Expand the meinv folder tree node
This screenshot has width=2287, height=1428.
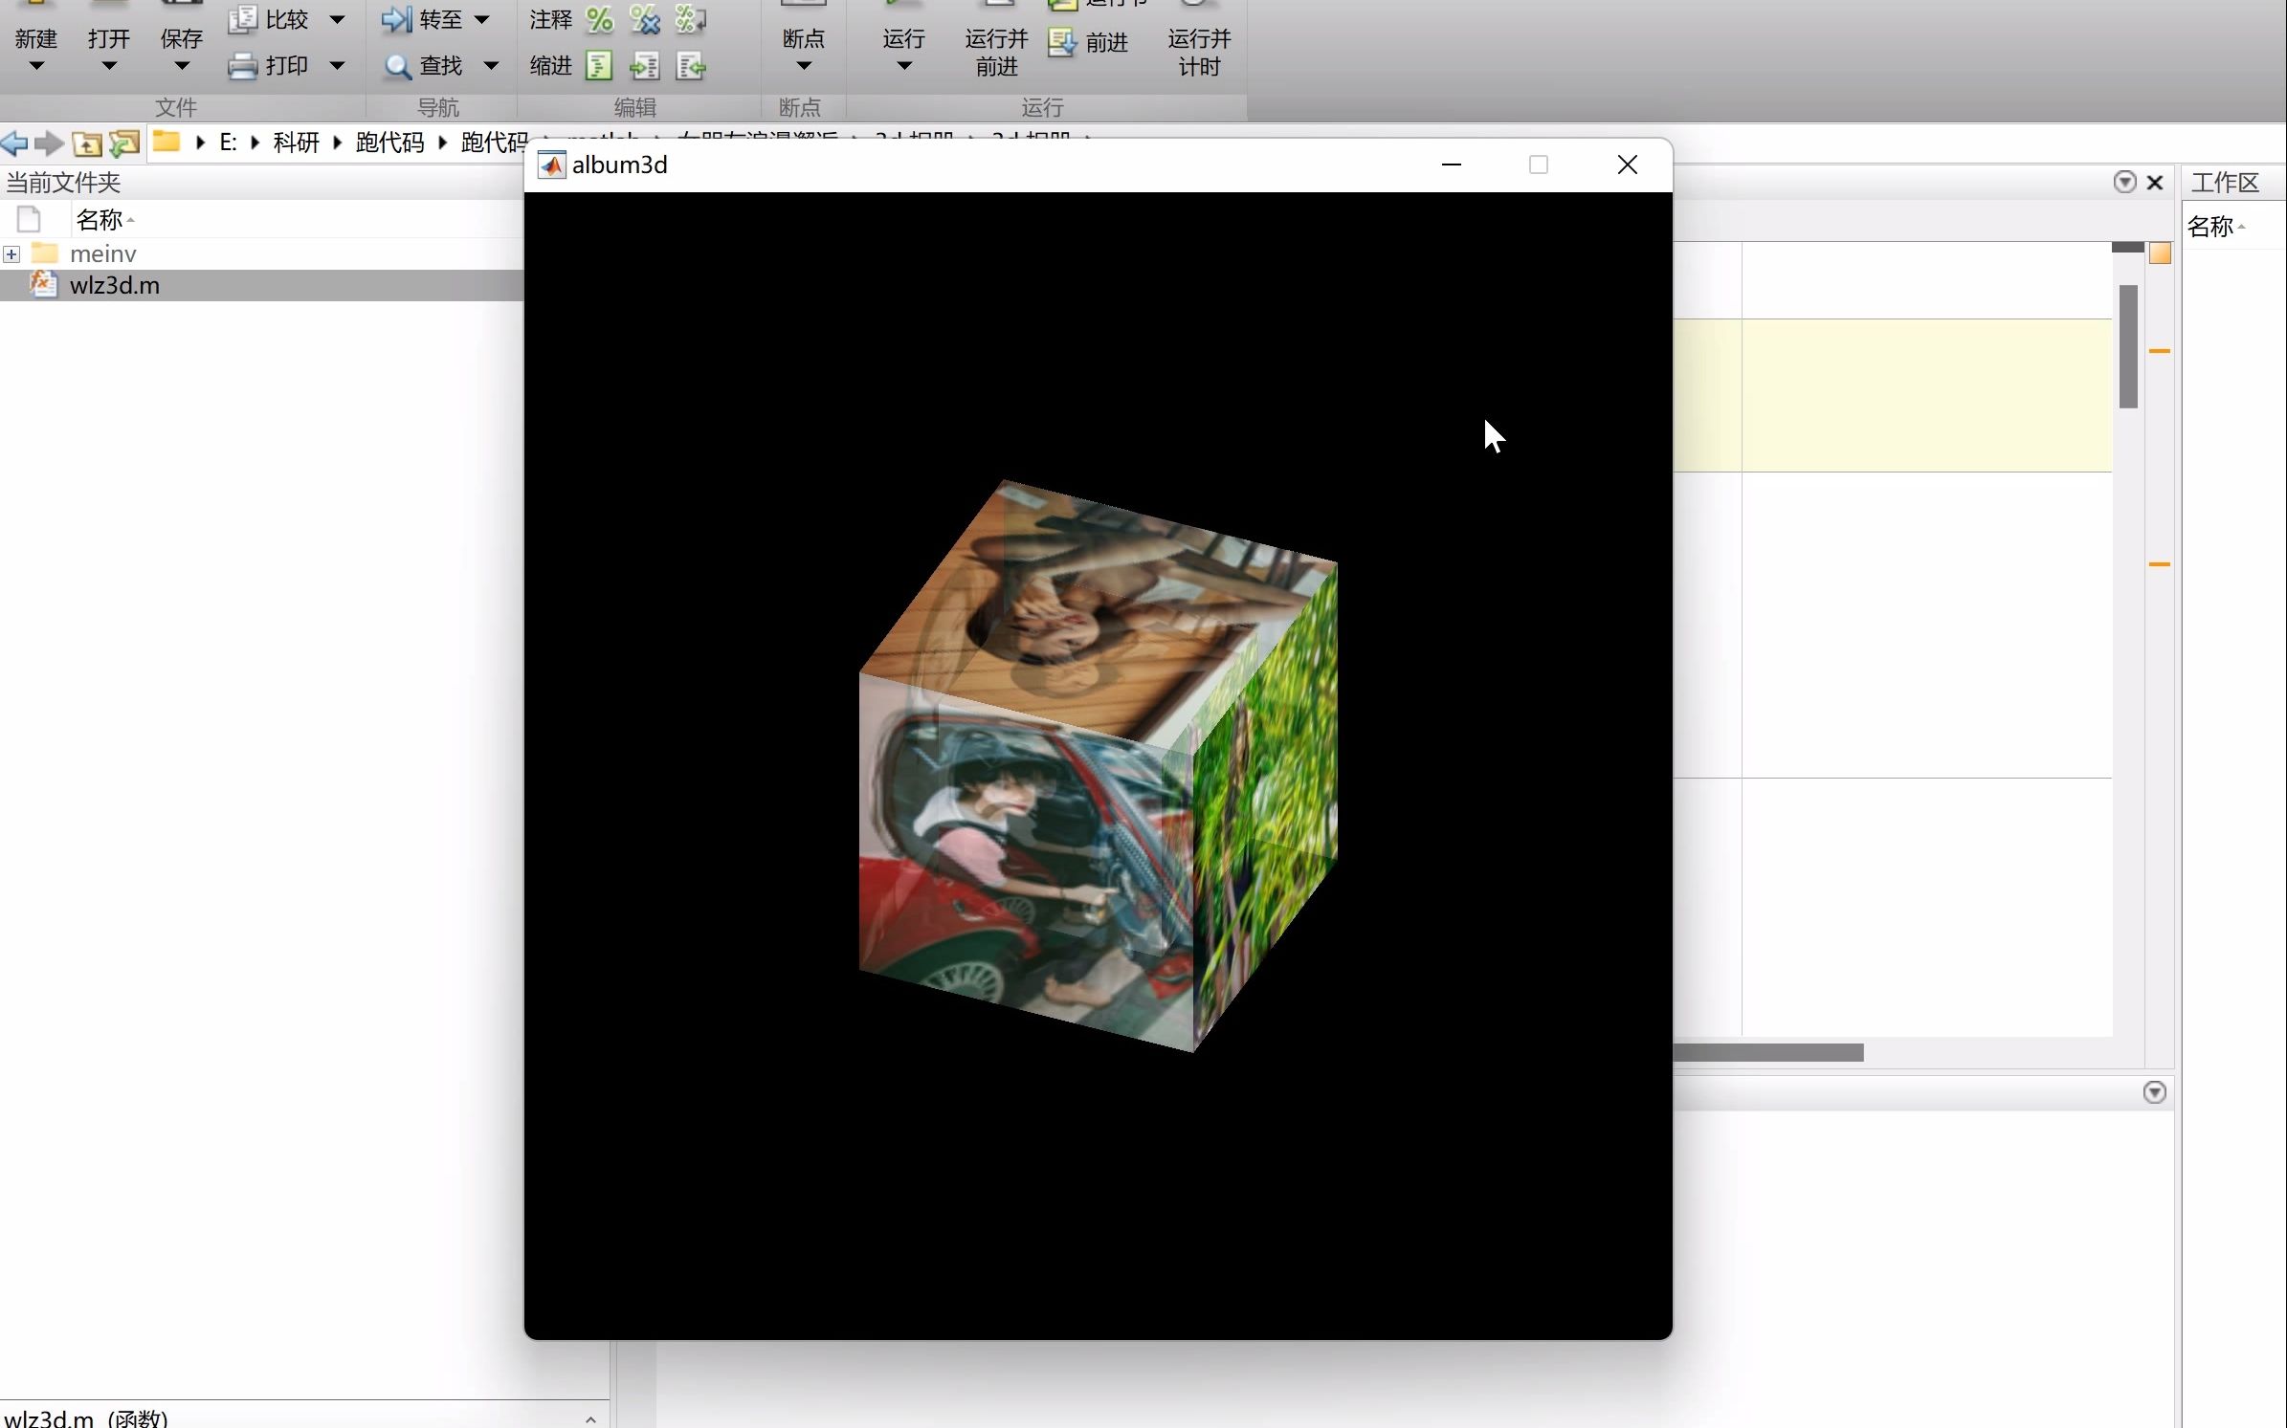tap(11, 254)
